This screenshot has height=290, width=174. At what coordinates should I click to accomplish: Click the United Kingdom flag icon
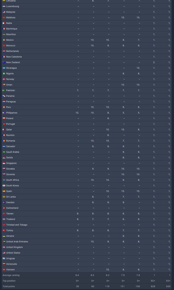point(4,247)
